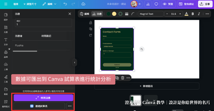Undo the last action
This screenshot has height=111, width=214.
pyautogui.click(x=65, y=4)
